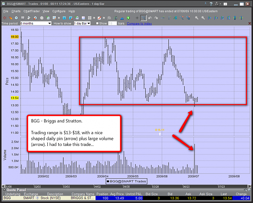The height and width of the screenshot is (203, 253).
Task: Open the View menu
Action: pyautogui.click(x=46, y=11)
